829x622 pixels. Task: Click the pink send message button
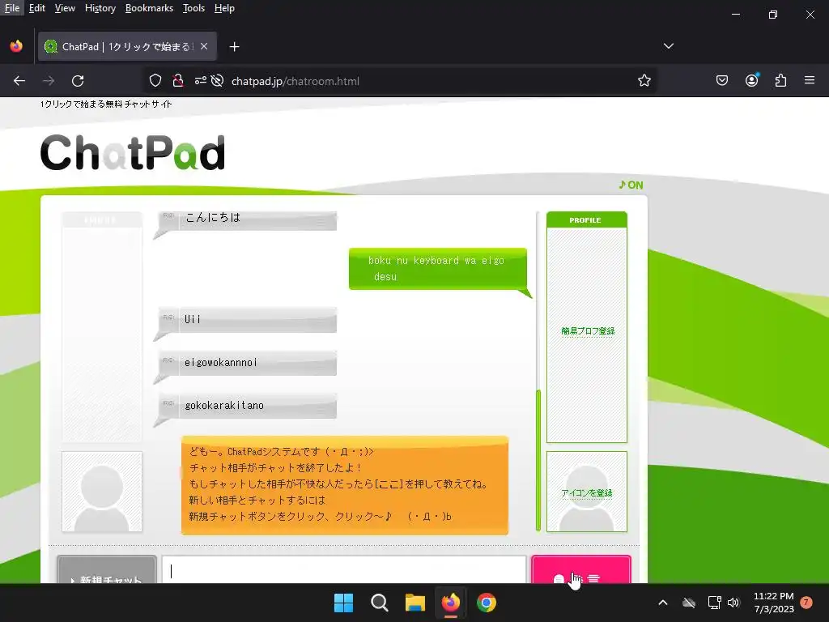(x=581, y=570)
